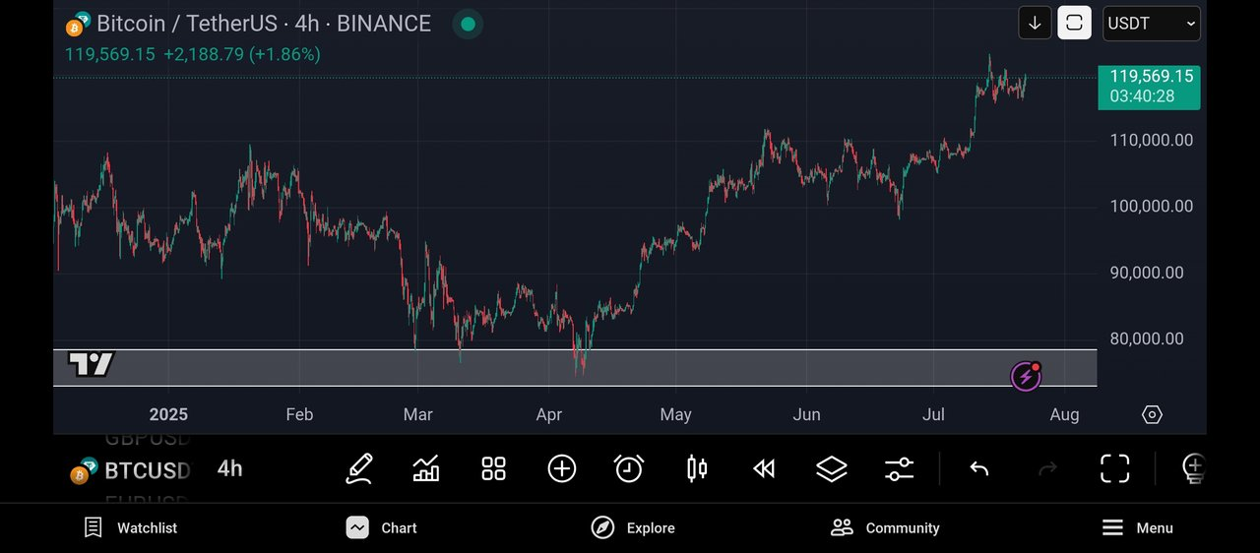Switch to the Explore tab
This screenshot has width=1260, height=553.
pos(633,527)
